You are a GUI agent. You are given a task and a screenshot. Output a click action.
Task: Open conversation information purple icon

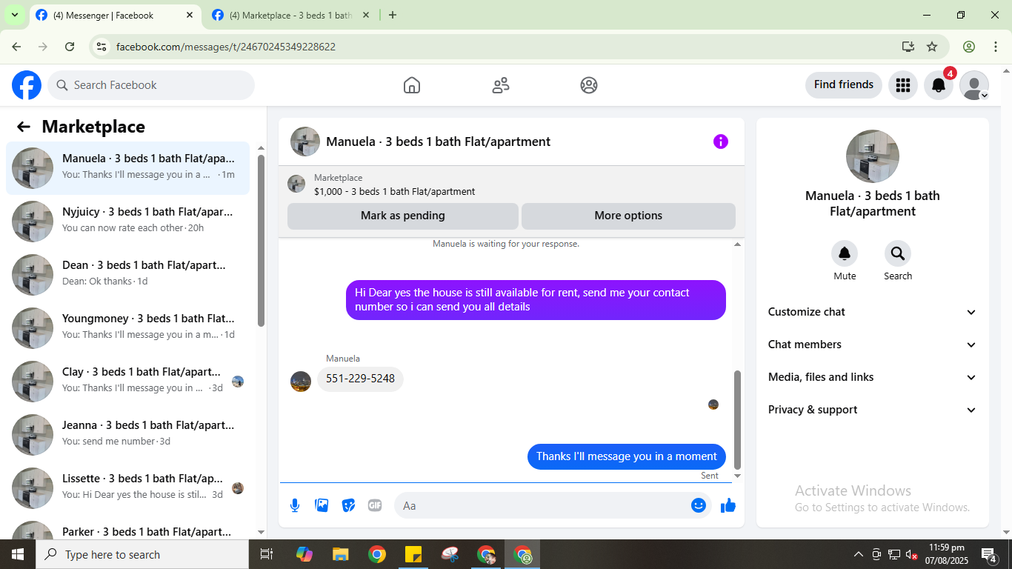(721, 142)
